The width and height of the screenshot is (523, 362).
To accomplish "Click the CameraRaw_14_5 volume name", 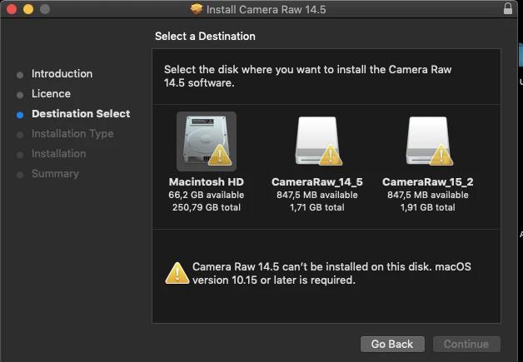I will [315, 181].
